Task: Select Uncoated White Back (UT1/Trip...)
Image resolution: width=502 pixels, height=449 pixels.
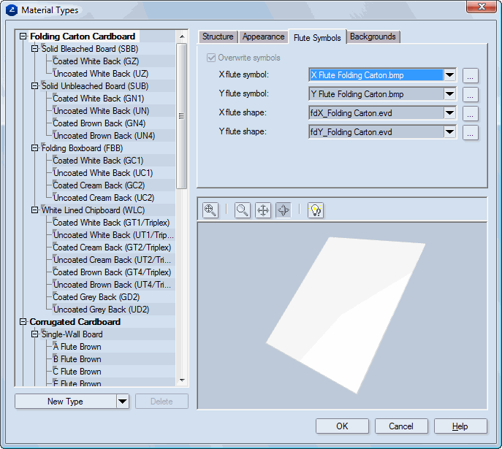Action: [x=113, y=235]
